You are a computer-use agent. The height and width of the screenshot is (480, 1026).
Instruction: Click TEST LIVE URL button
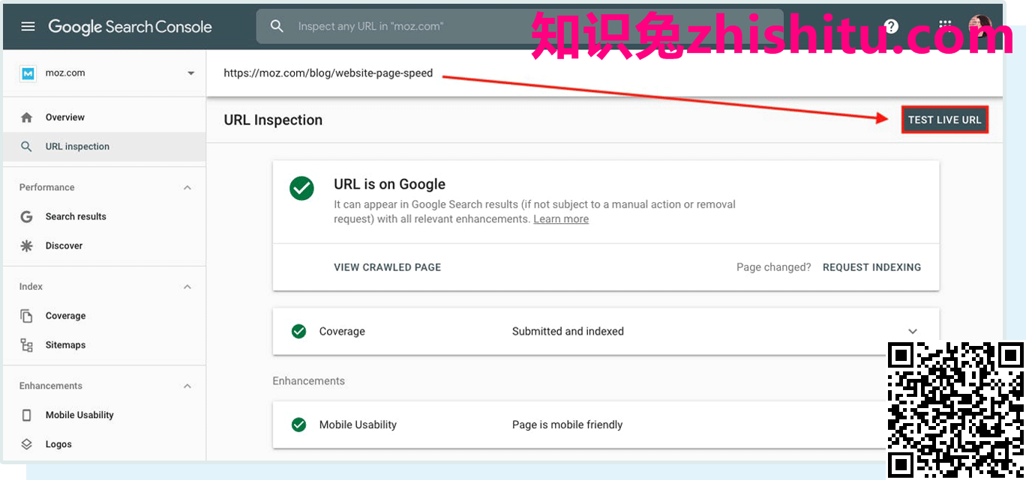[944, 120]
